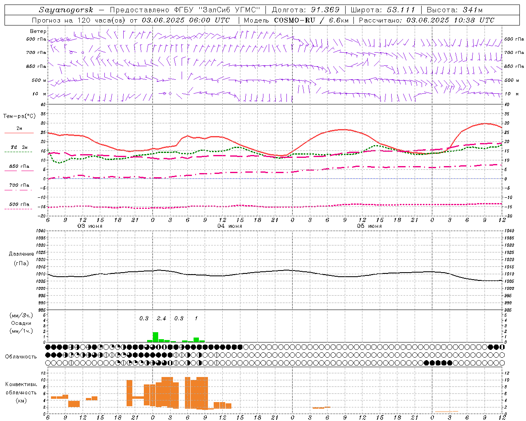Click the 'Облачность' cloudiness label
This screenshot has height=421, width=526.
click(21, 357)
